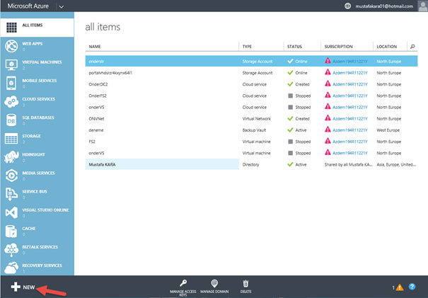Open the HDInsight elephant icon
Image resolution: width=428 pixels, height=298 pixels.
coord(11,156)
